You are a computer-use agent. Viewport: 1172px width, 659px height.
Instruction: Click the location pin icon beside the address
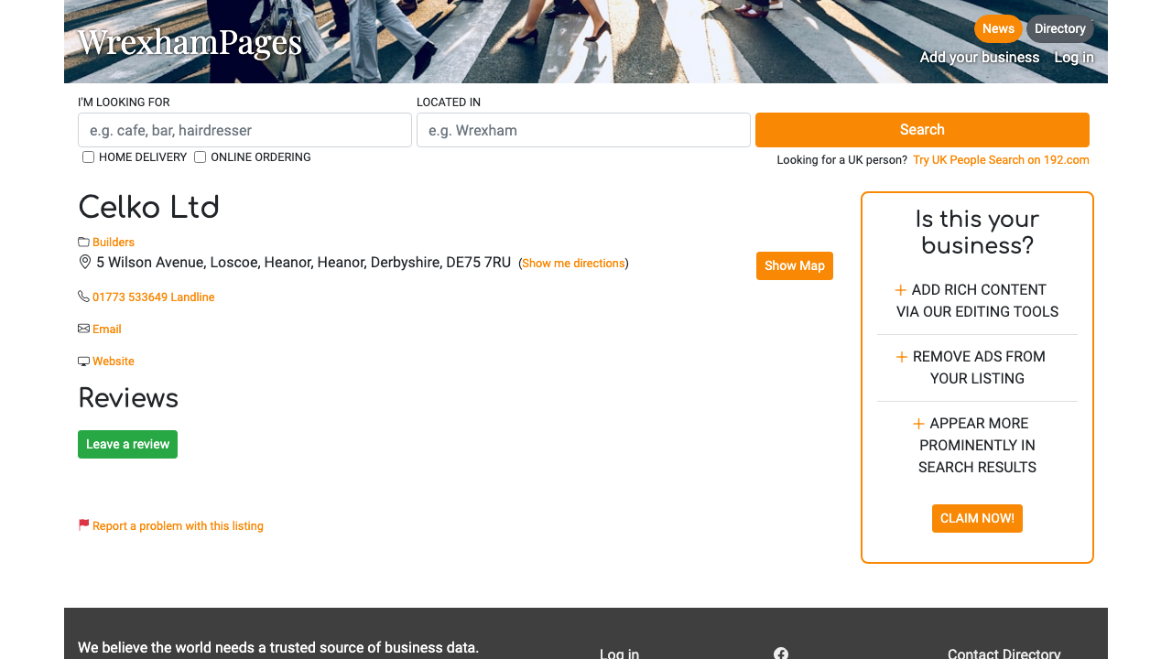[x=84, y=262]
